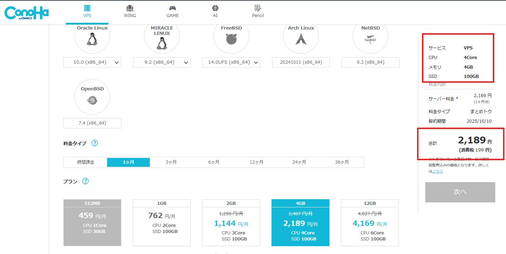Screen dimensions: 506x254
Task: Open the GAME service tab
Action: tap(173, 12)
